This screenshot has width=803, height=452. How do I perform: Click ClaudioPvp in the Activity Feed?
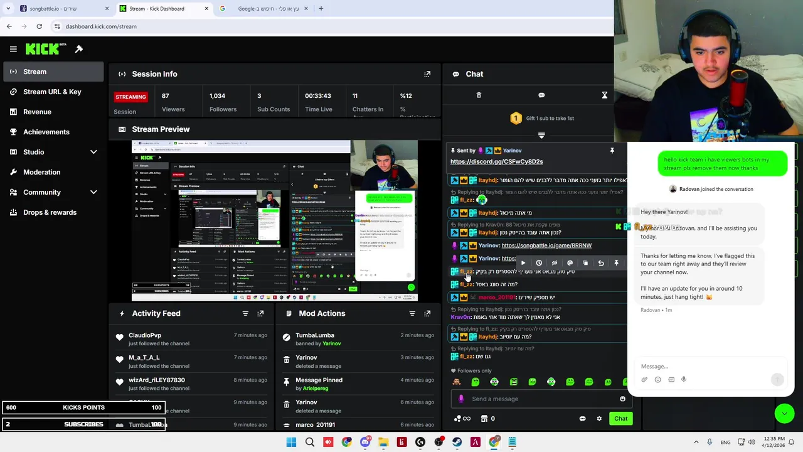(x=145, y=335)
